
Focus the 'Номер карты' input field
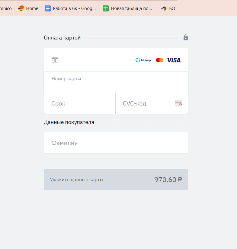(116, 85)
